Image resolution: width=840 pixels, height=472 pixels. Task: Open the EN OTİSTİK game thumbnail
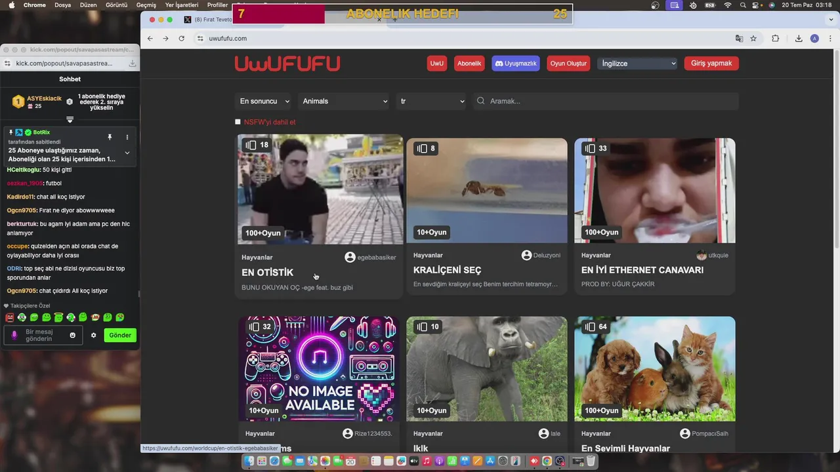coord(320,189)
